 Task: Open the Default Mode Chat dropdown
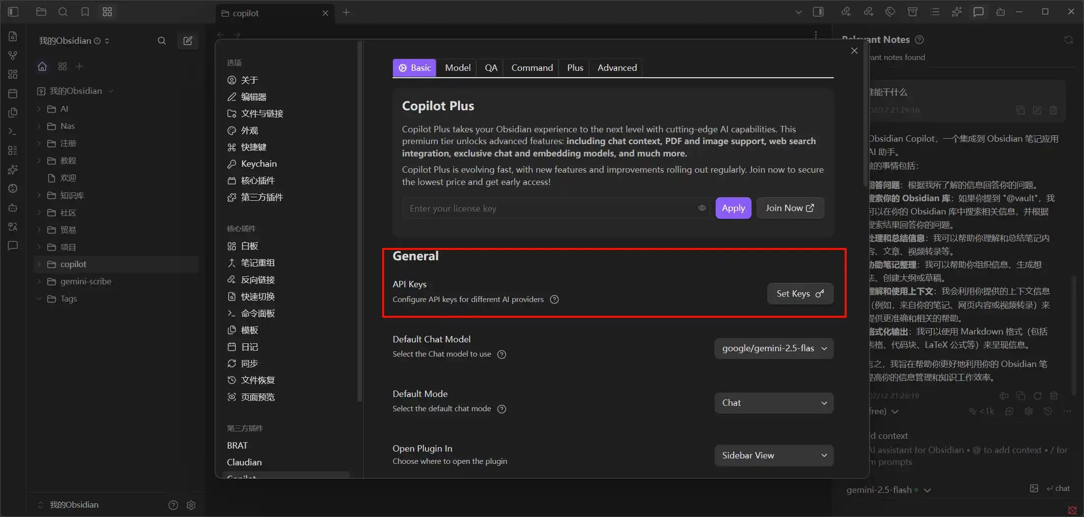[x=774, y=403]
